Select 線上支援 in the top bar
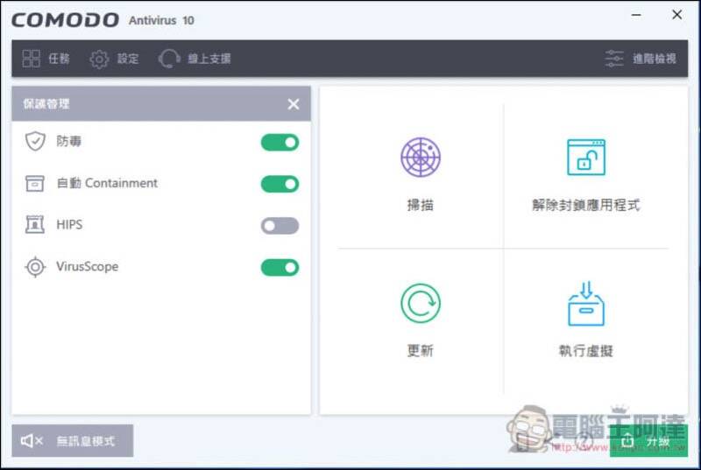Viewport: 701px width, 470px height. coord(195,59)
